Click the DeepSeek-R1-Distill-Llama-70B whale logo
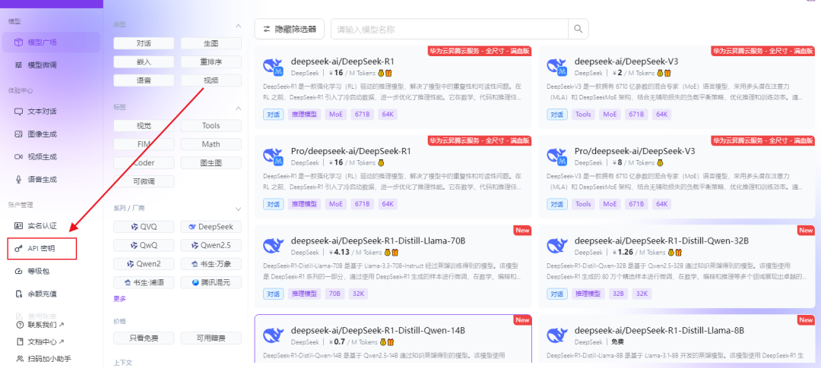Screen dimensions: 821x368 [274, 246]
